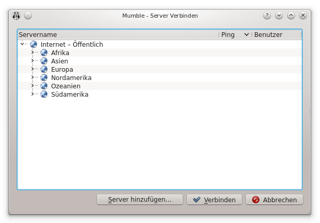Image resolution: width=320 pixels, height=223 pixels.
Task: Select the Nordamerika tree entry
Action: tap(71, 77)
